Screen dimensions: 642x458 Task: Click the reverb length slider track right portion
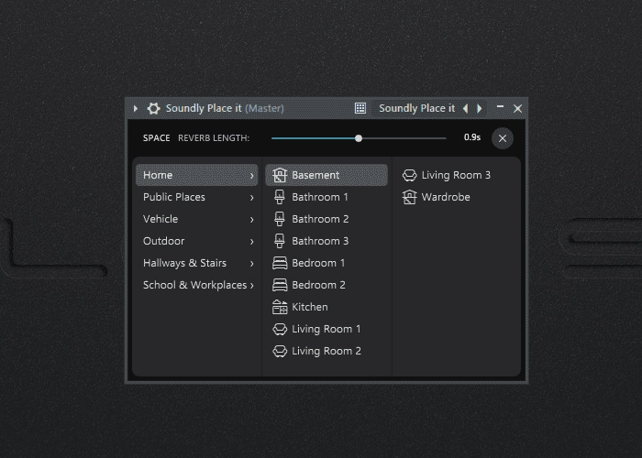click(x=404, y=138)
